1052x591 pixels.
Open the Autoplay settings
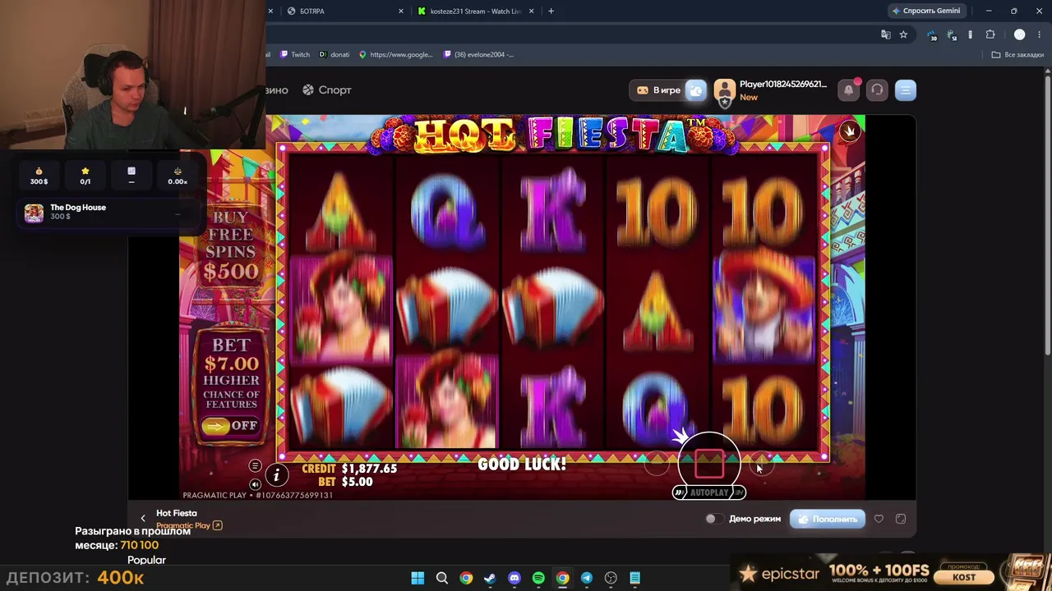click(708, 492)
